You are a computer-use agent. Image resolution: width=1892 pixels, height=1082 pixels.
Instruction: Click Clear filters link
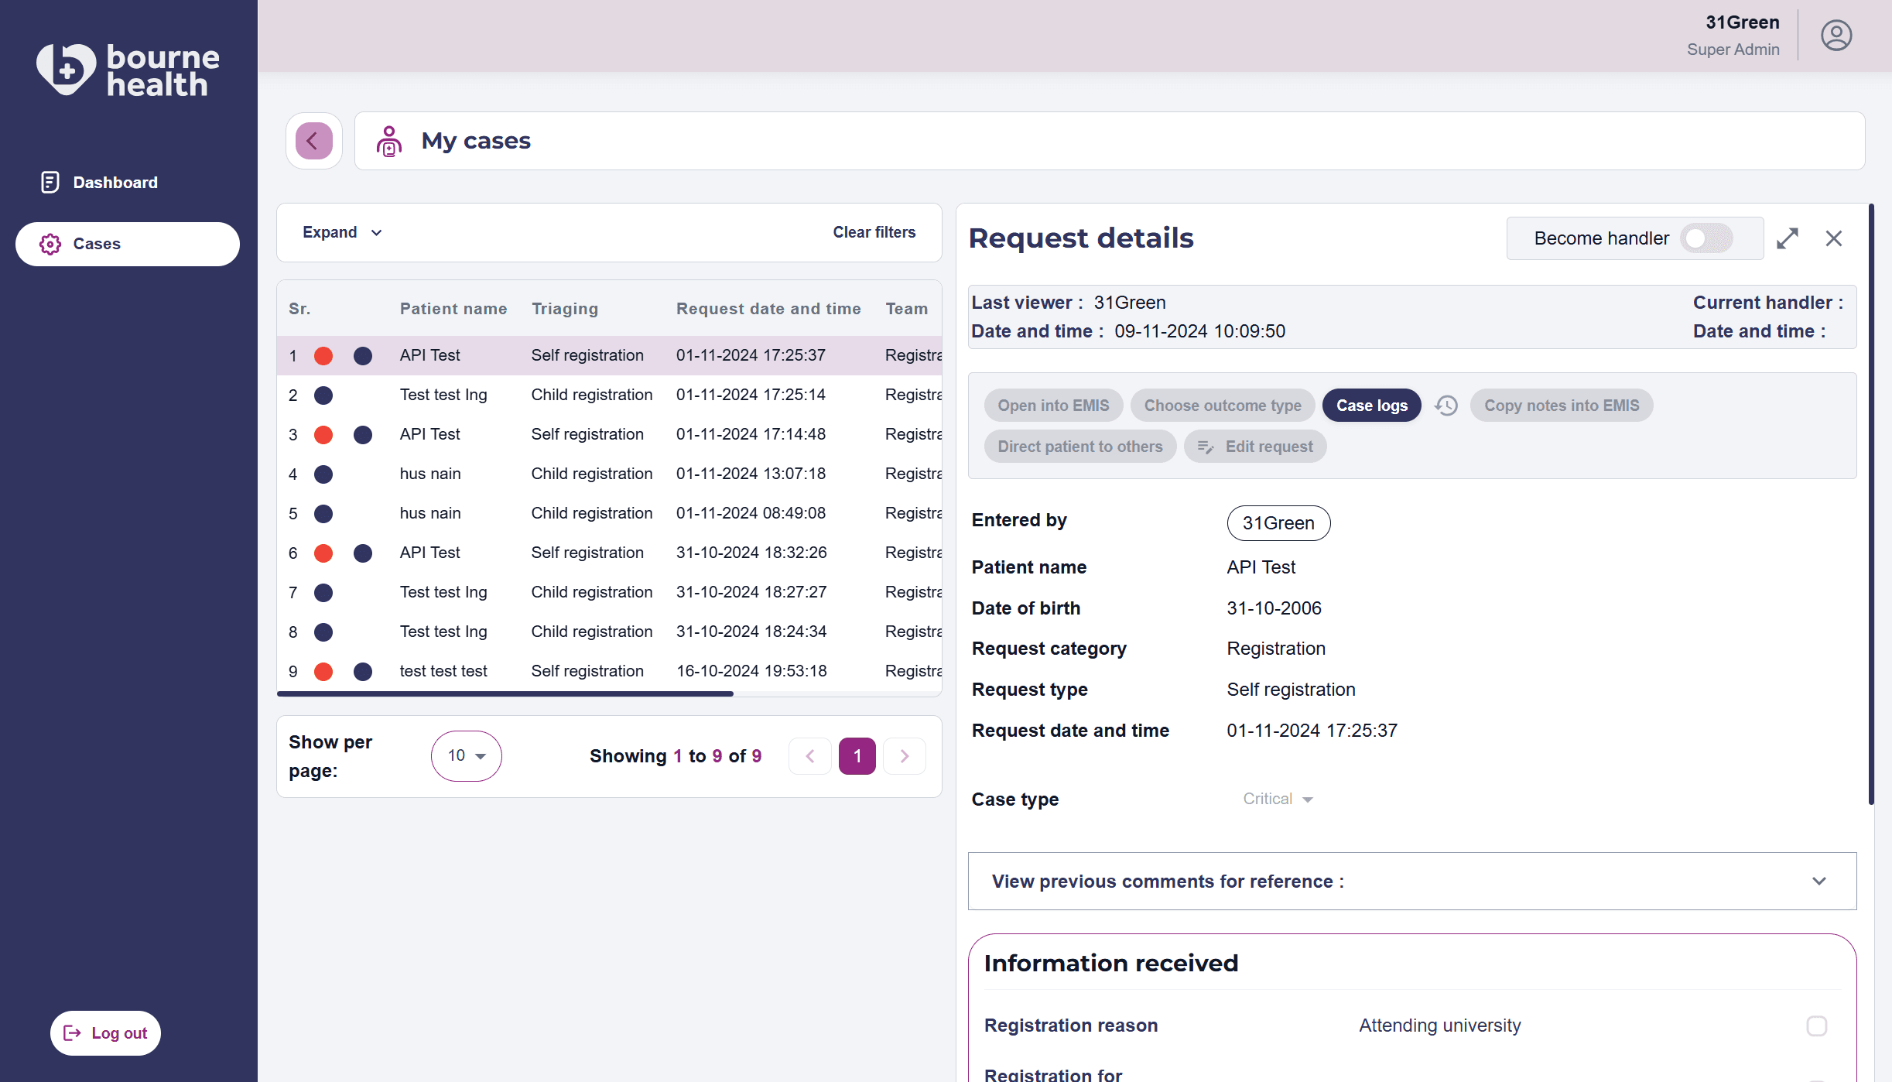coord(874,232)
